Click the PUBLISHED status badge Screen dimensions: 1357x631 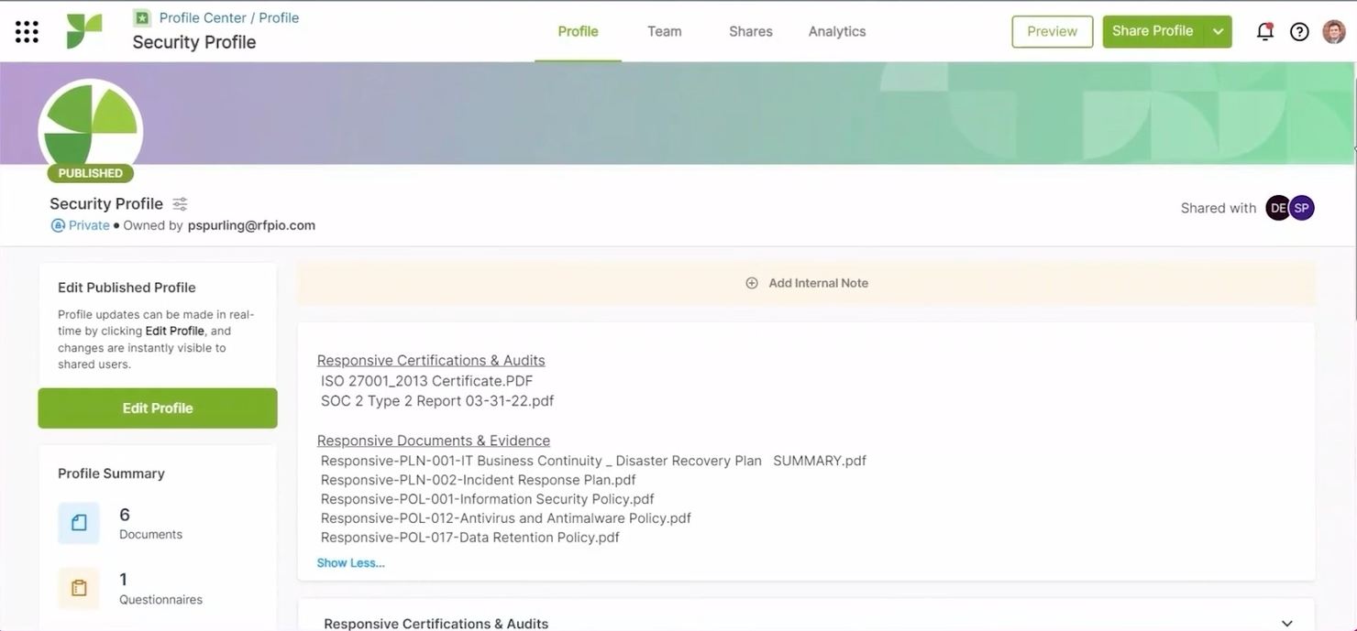[90, 173]
